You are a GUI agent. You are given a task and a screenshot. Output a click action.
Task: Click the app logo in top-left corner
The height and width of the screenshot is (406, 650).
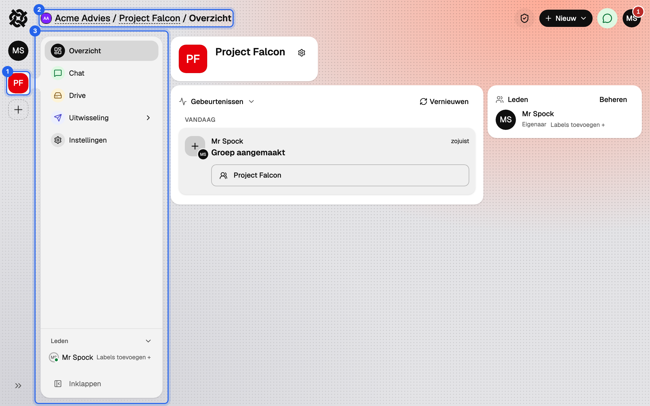click(x=18, y=18)
